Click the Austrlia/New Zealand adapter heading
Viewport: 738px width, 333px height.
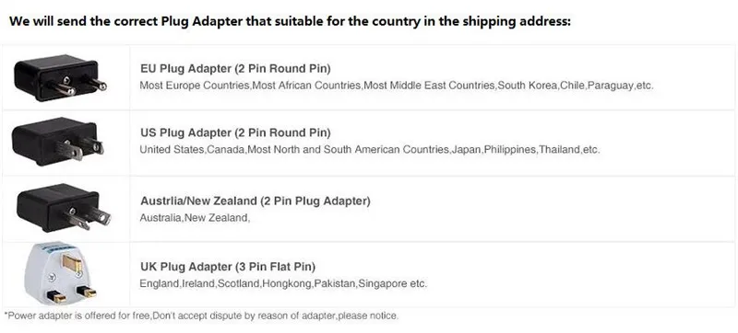click(x=256, y=201)
